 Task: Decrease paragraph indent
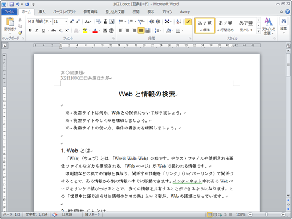click(152, 22)
